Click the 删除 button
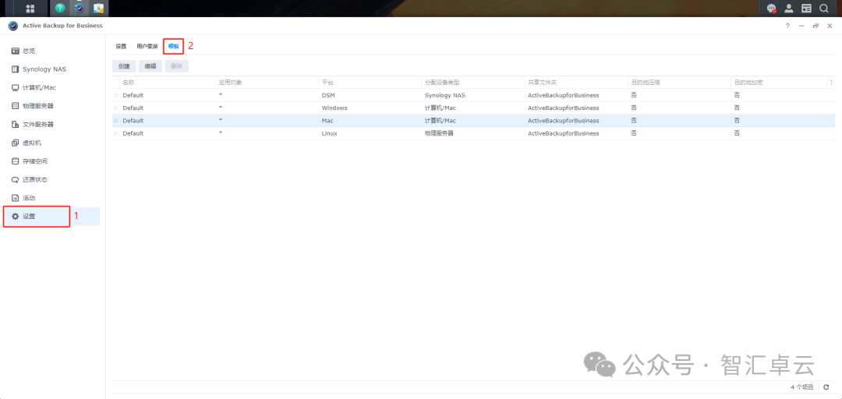 (177, 66)
